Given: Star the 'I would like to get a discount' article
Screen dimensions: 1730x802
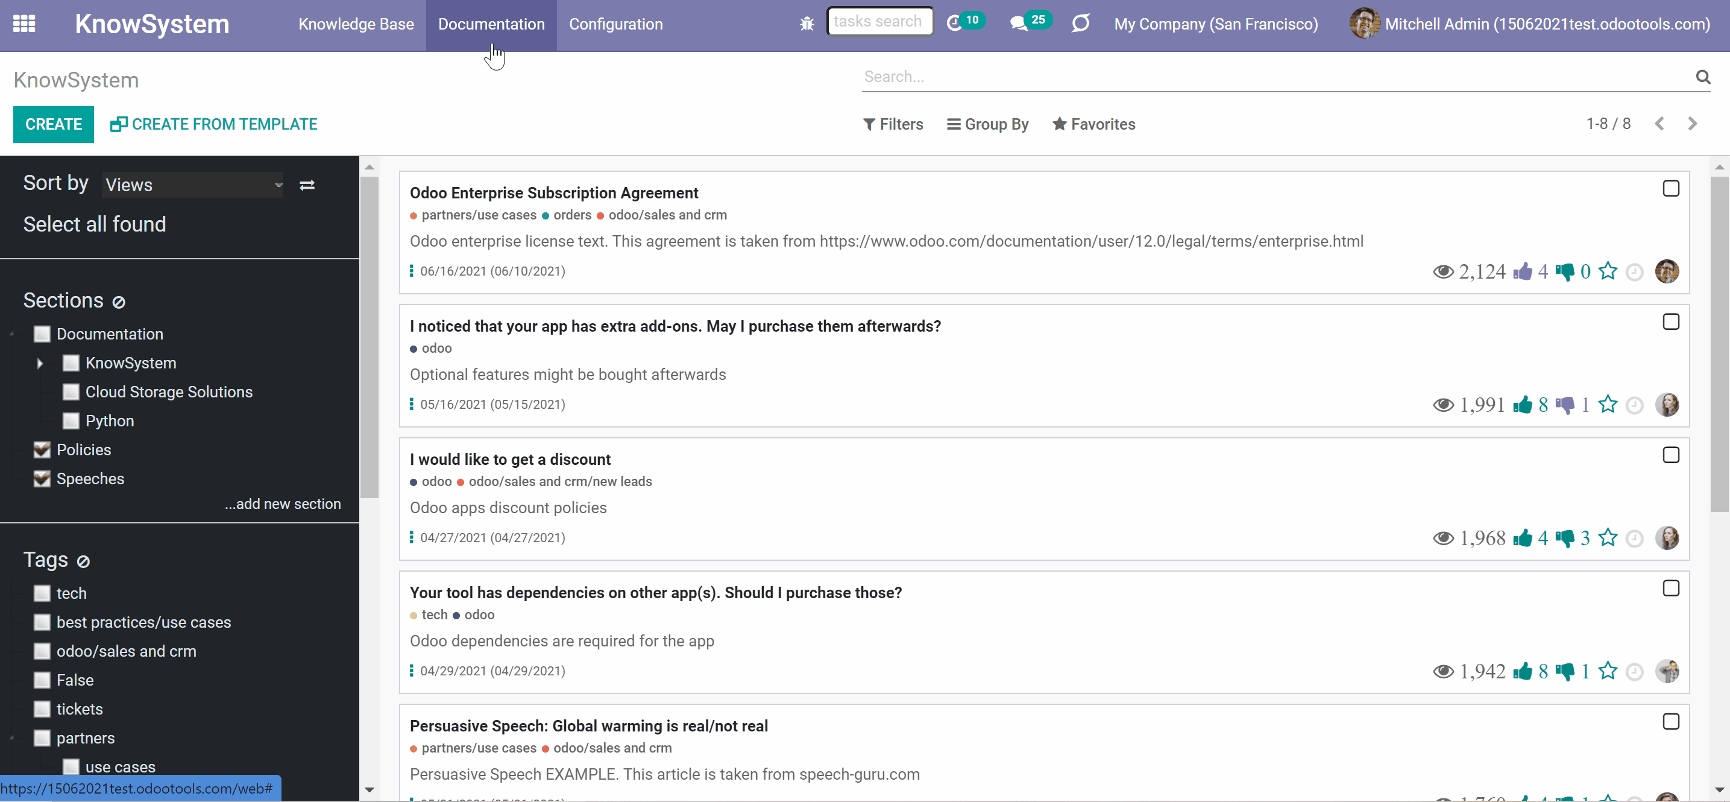Looking at the screenshot, I should pos(1607,537).
